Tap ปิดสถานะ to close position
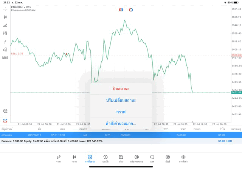This screenshot has width=242, height=169. click(x=121, y=88)
